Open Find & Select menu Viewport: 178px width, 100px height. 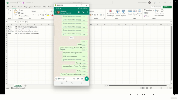162,13
